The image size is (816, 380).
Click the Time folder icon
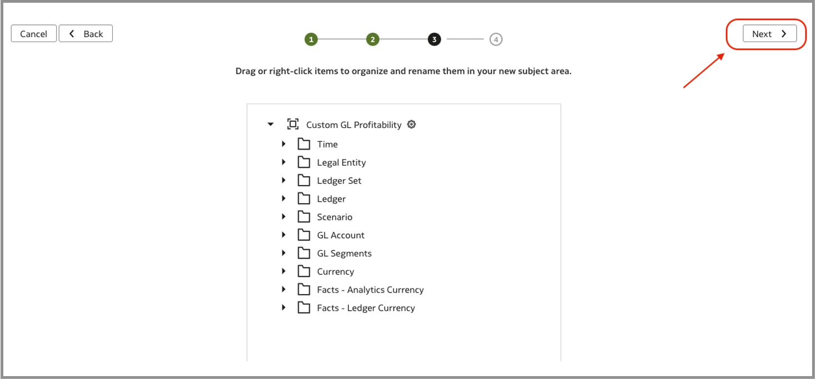tap(304, 144)
